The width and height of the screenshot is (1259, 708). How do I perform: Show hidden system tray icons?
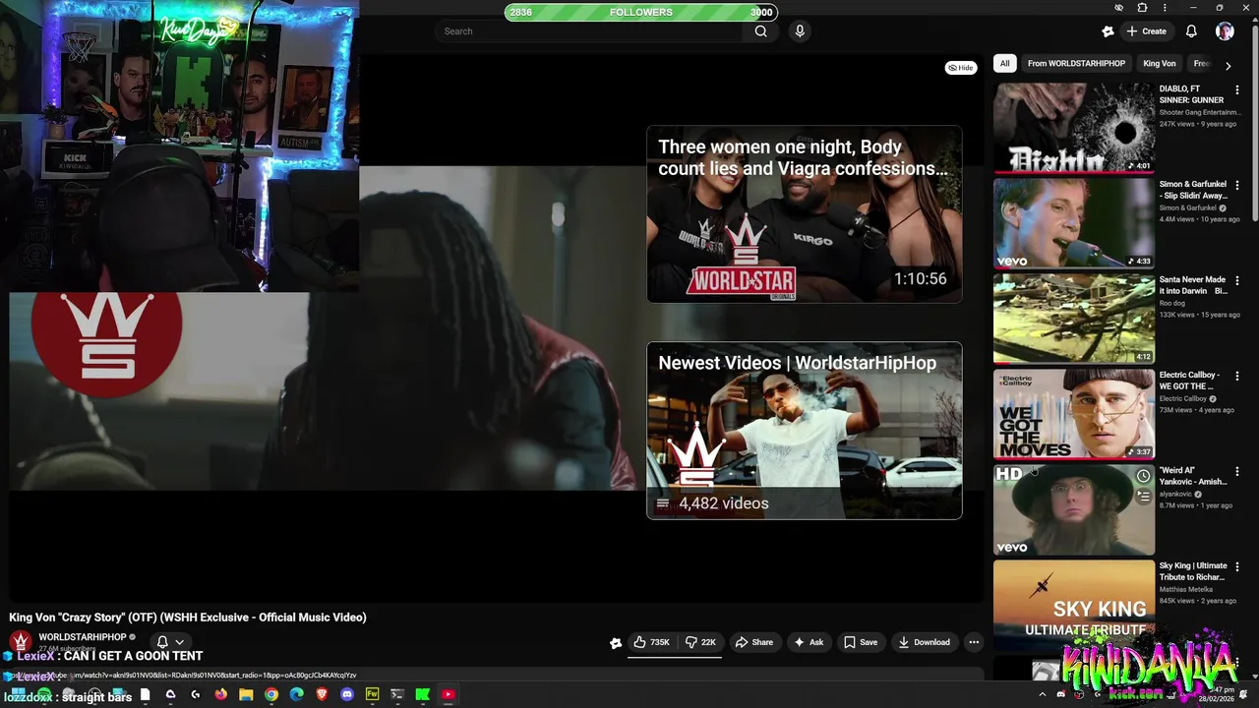(x=1043, y=694)
